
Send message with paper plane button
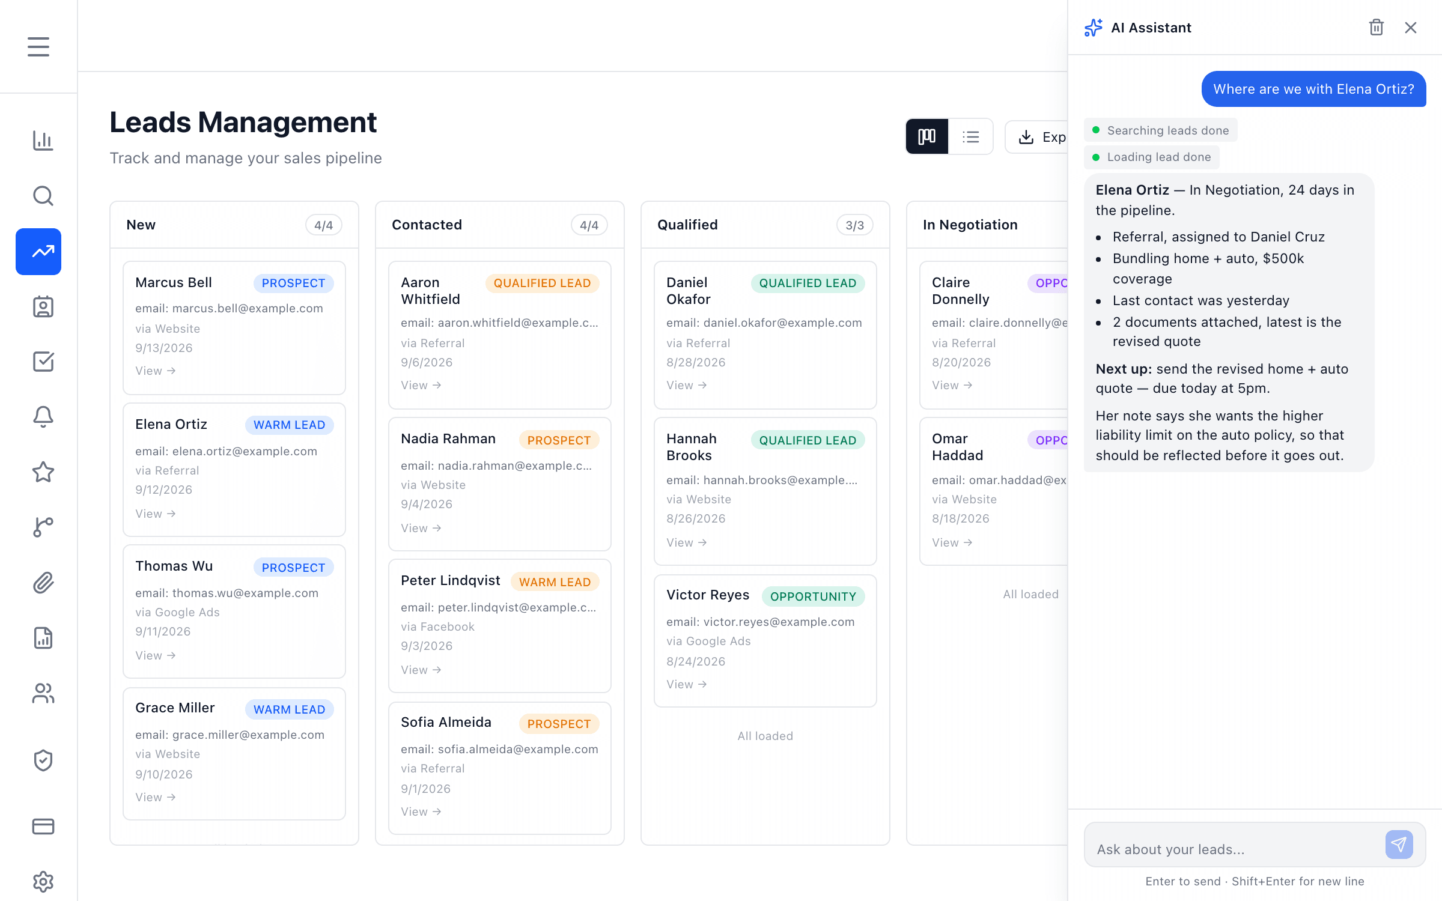(1399, 845)
